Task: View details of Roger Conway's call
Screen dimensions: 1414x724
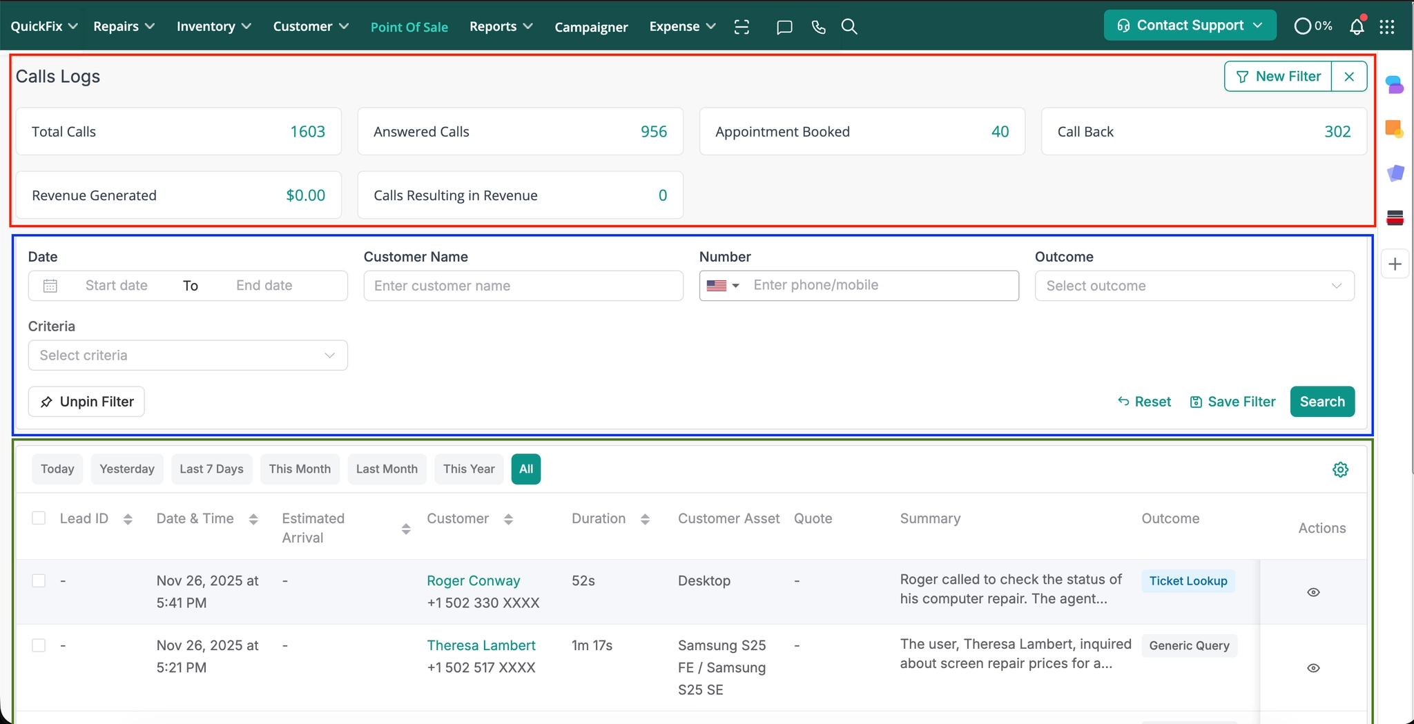Action: point(1313,592)
